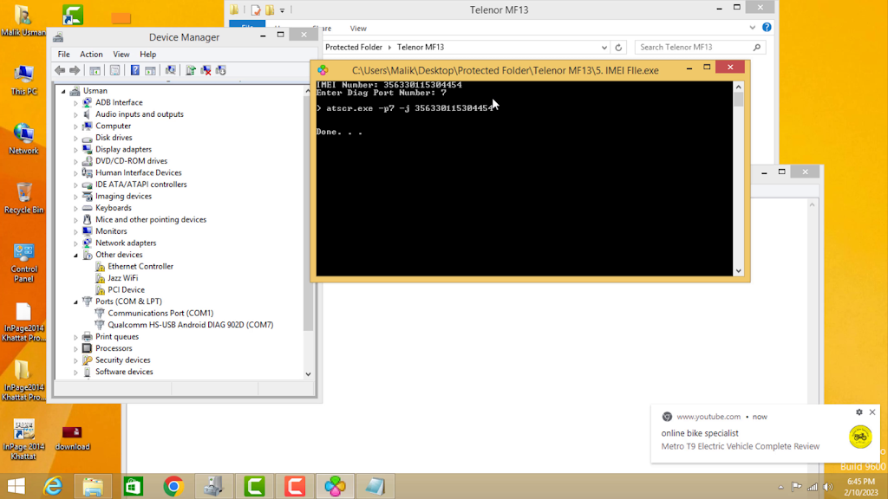Expand the ADB Interface category

pyautogui.click(x=76, y=103)
